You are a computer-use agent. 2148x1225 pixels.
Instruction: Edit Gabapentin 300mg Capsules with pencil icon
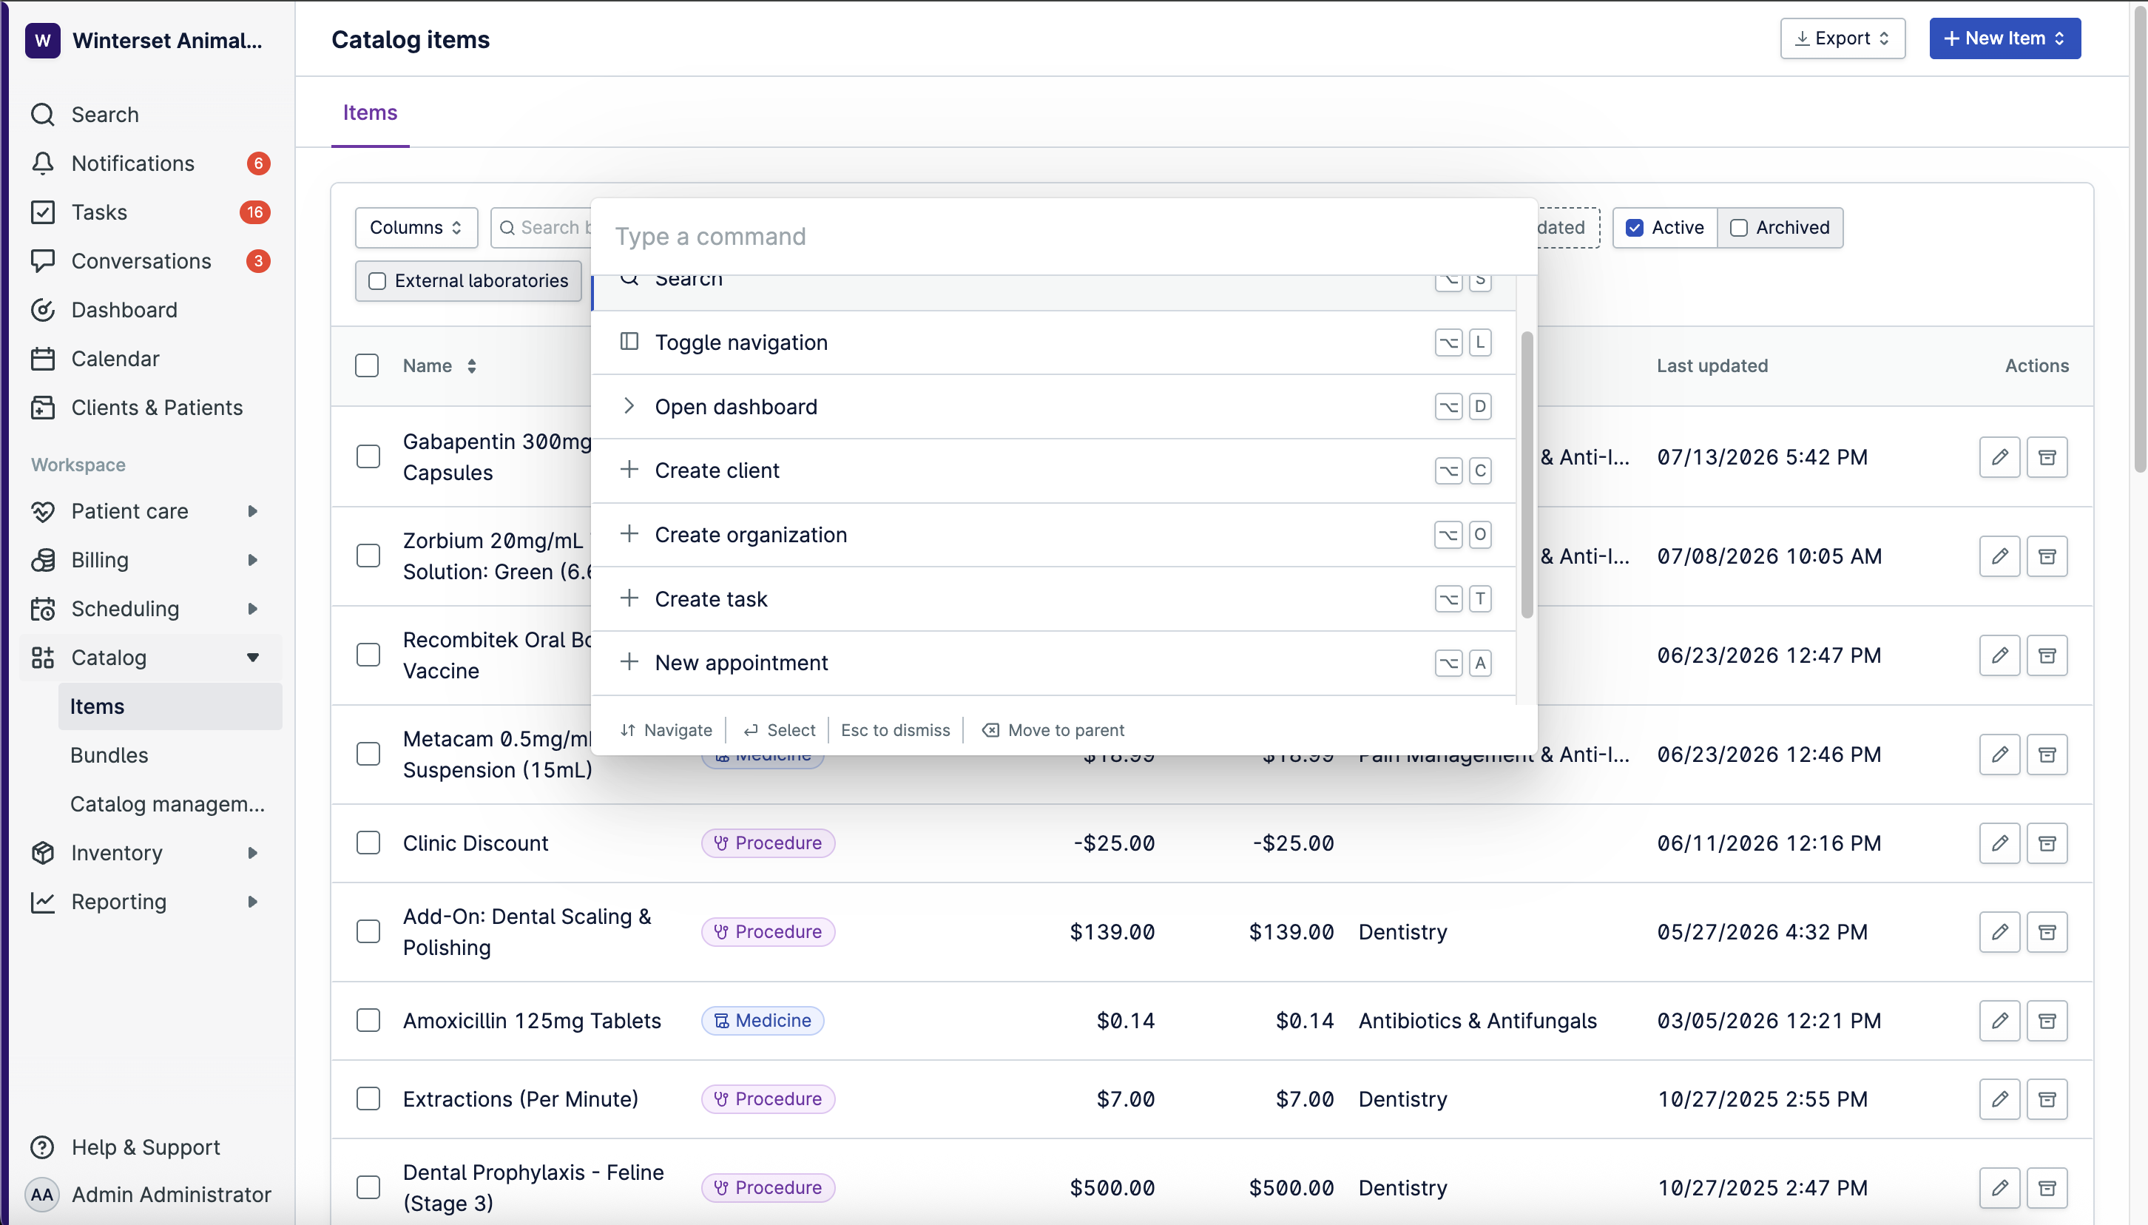[x=1999, y=457]
